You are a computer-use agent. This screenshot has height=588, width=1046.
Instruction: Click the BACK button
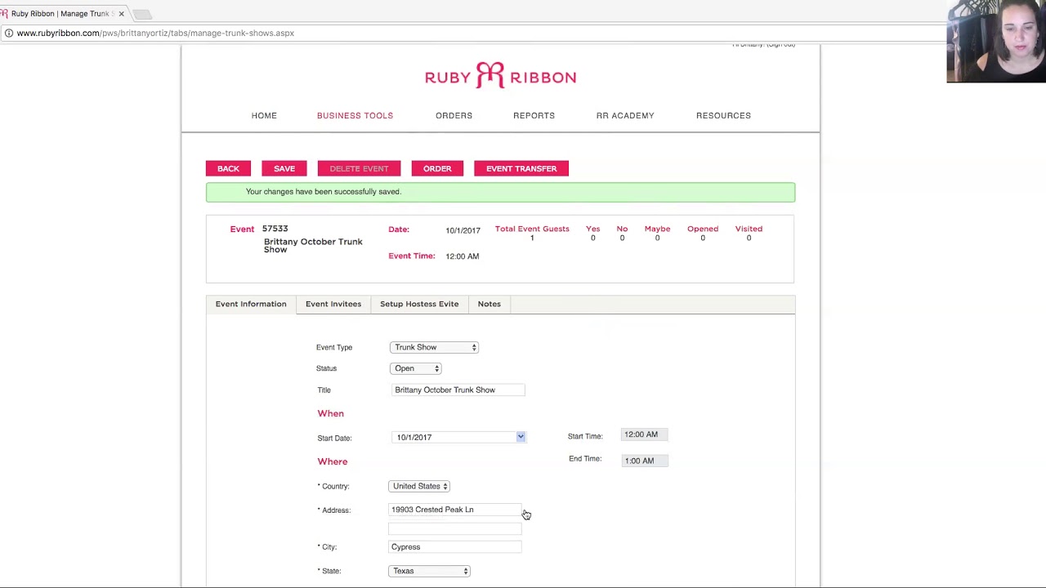(x=228, y=168)
